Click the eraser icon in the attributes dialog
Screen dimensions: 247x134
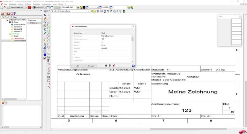click(x=114, y=66)
